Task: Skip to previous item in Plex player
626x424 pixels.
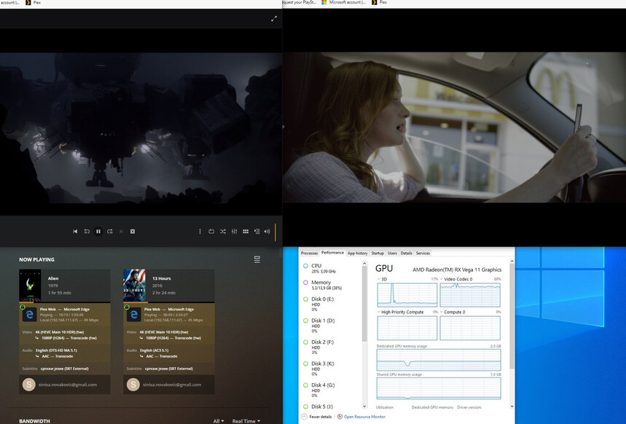Action: tap(75, 232)
